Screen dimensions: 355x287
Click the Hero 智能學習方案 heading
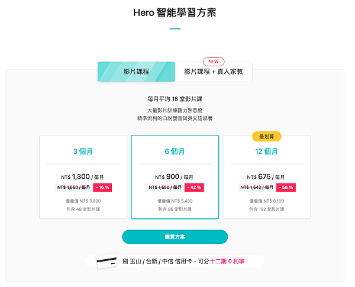(x=175, y=12)
